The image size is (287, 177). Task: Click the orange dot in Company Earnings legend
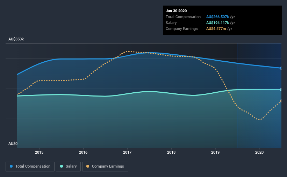pos(88,166)
